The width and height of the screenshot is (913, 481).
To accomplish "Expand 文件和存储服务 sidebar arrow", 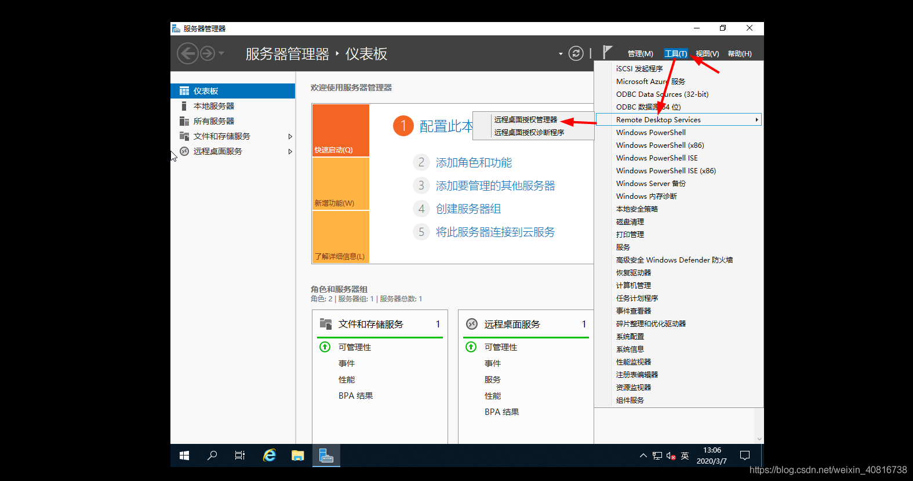I will click(290, 137).
